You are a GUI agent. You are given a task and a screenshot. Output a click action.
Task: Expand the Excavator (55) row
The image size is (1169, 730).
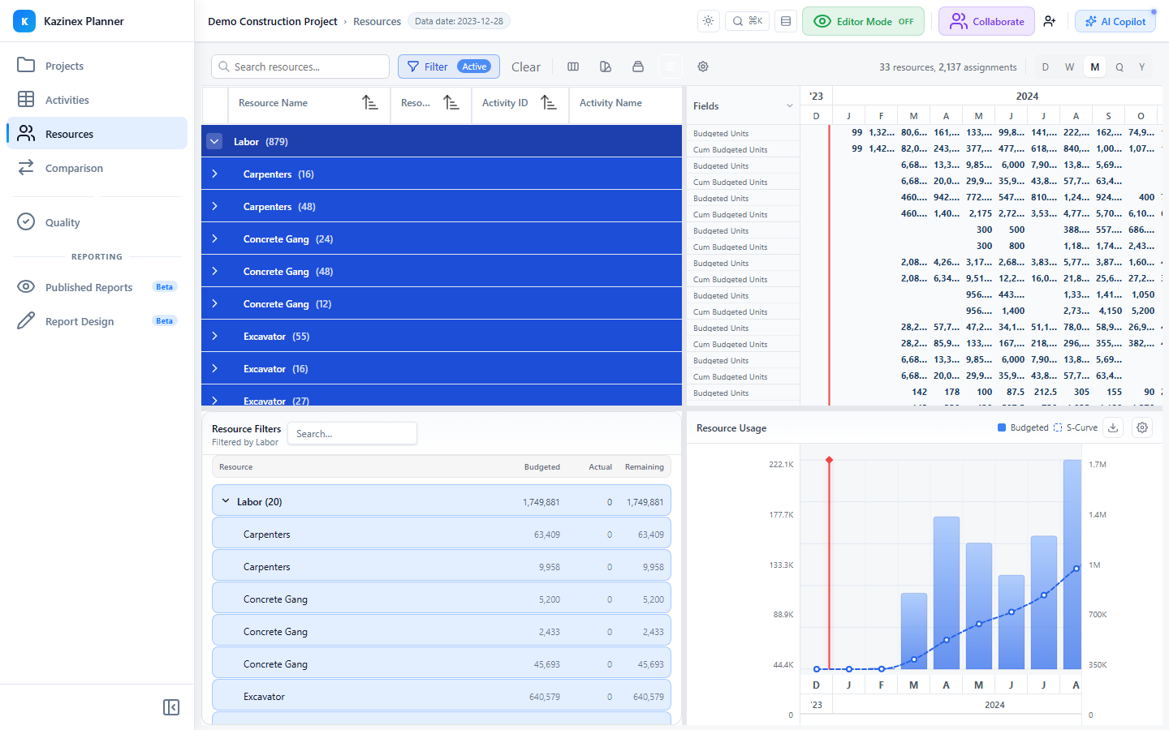click(214, 336)
